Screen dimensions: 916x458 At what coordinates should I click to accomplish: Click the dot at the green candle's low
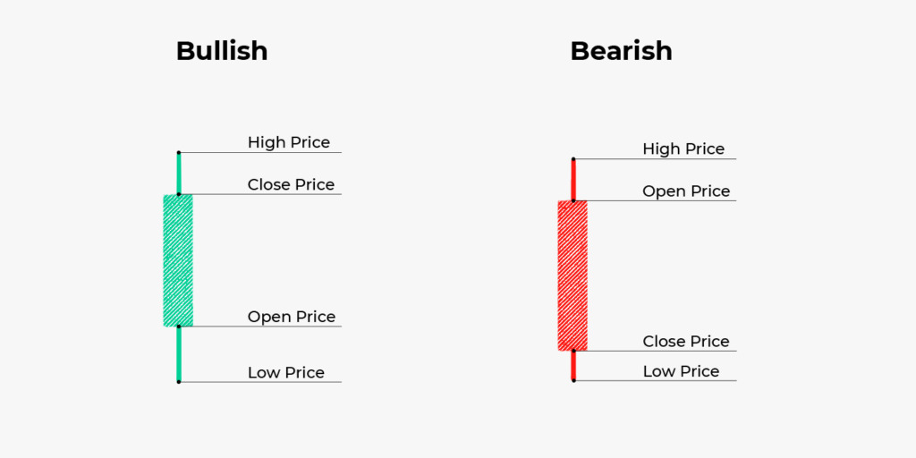pos(179,382)
